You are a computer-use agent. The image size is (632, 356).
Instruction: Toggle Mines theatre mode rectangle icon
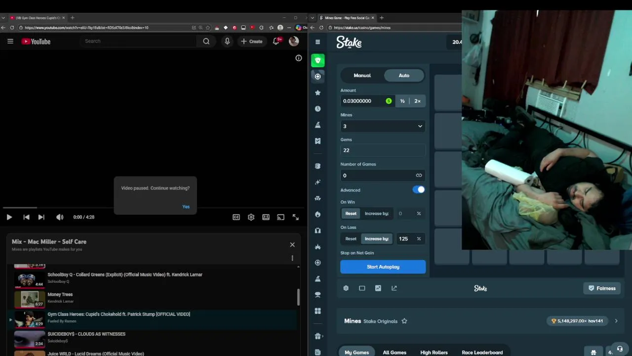point(362,288)
